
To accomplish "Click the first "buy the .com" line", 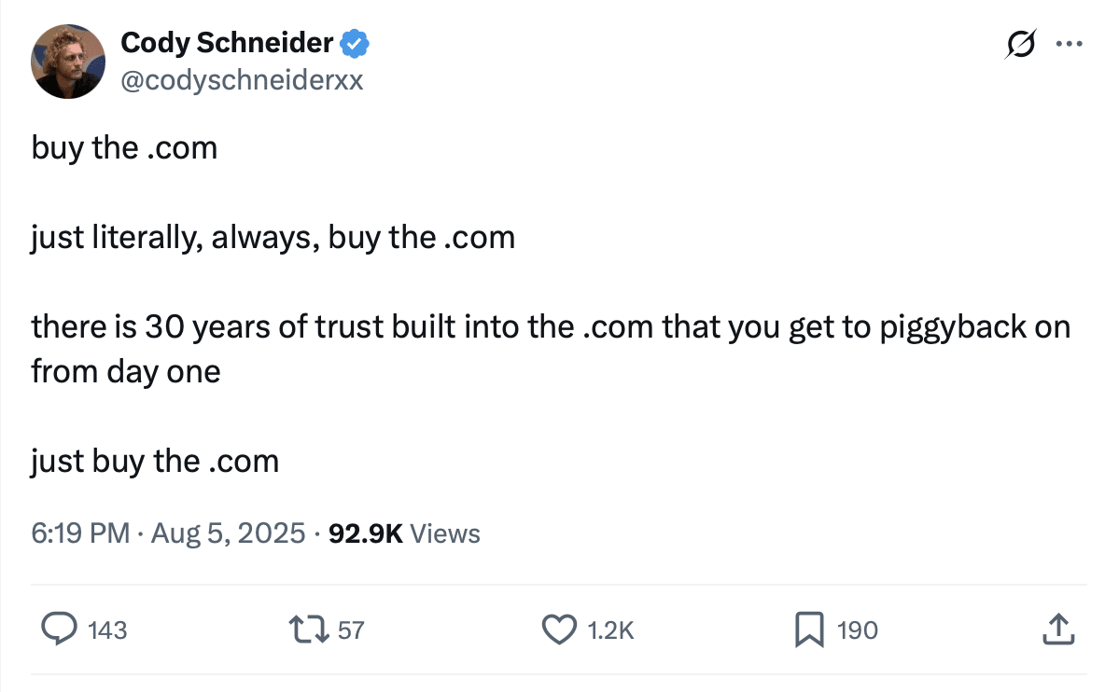I will [124, 148].
